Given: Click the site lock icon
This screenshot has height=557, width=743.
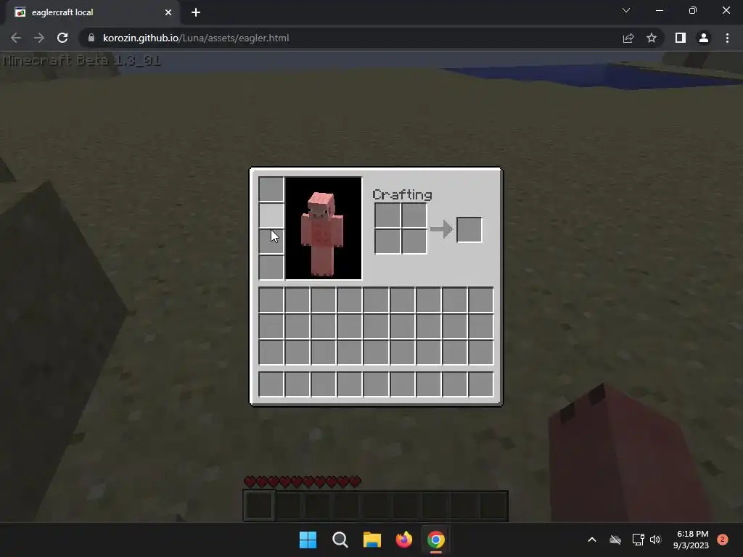Looking at the screenshot, I should pyautogui.click(x=91, y=38).
